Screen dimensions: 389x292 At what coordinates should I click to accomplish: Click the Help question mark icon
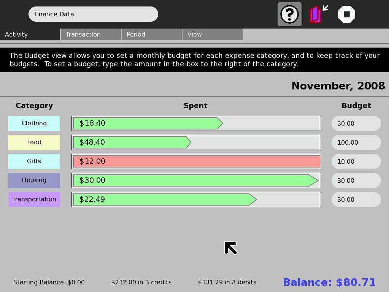pos(289,14)
